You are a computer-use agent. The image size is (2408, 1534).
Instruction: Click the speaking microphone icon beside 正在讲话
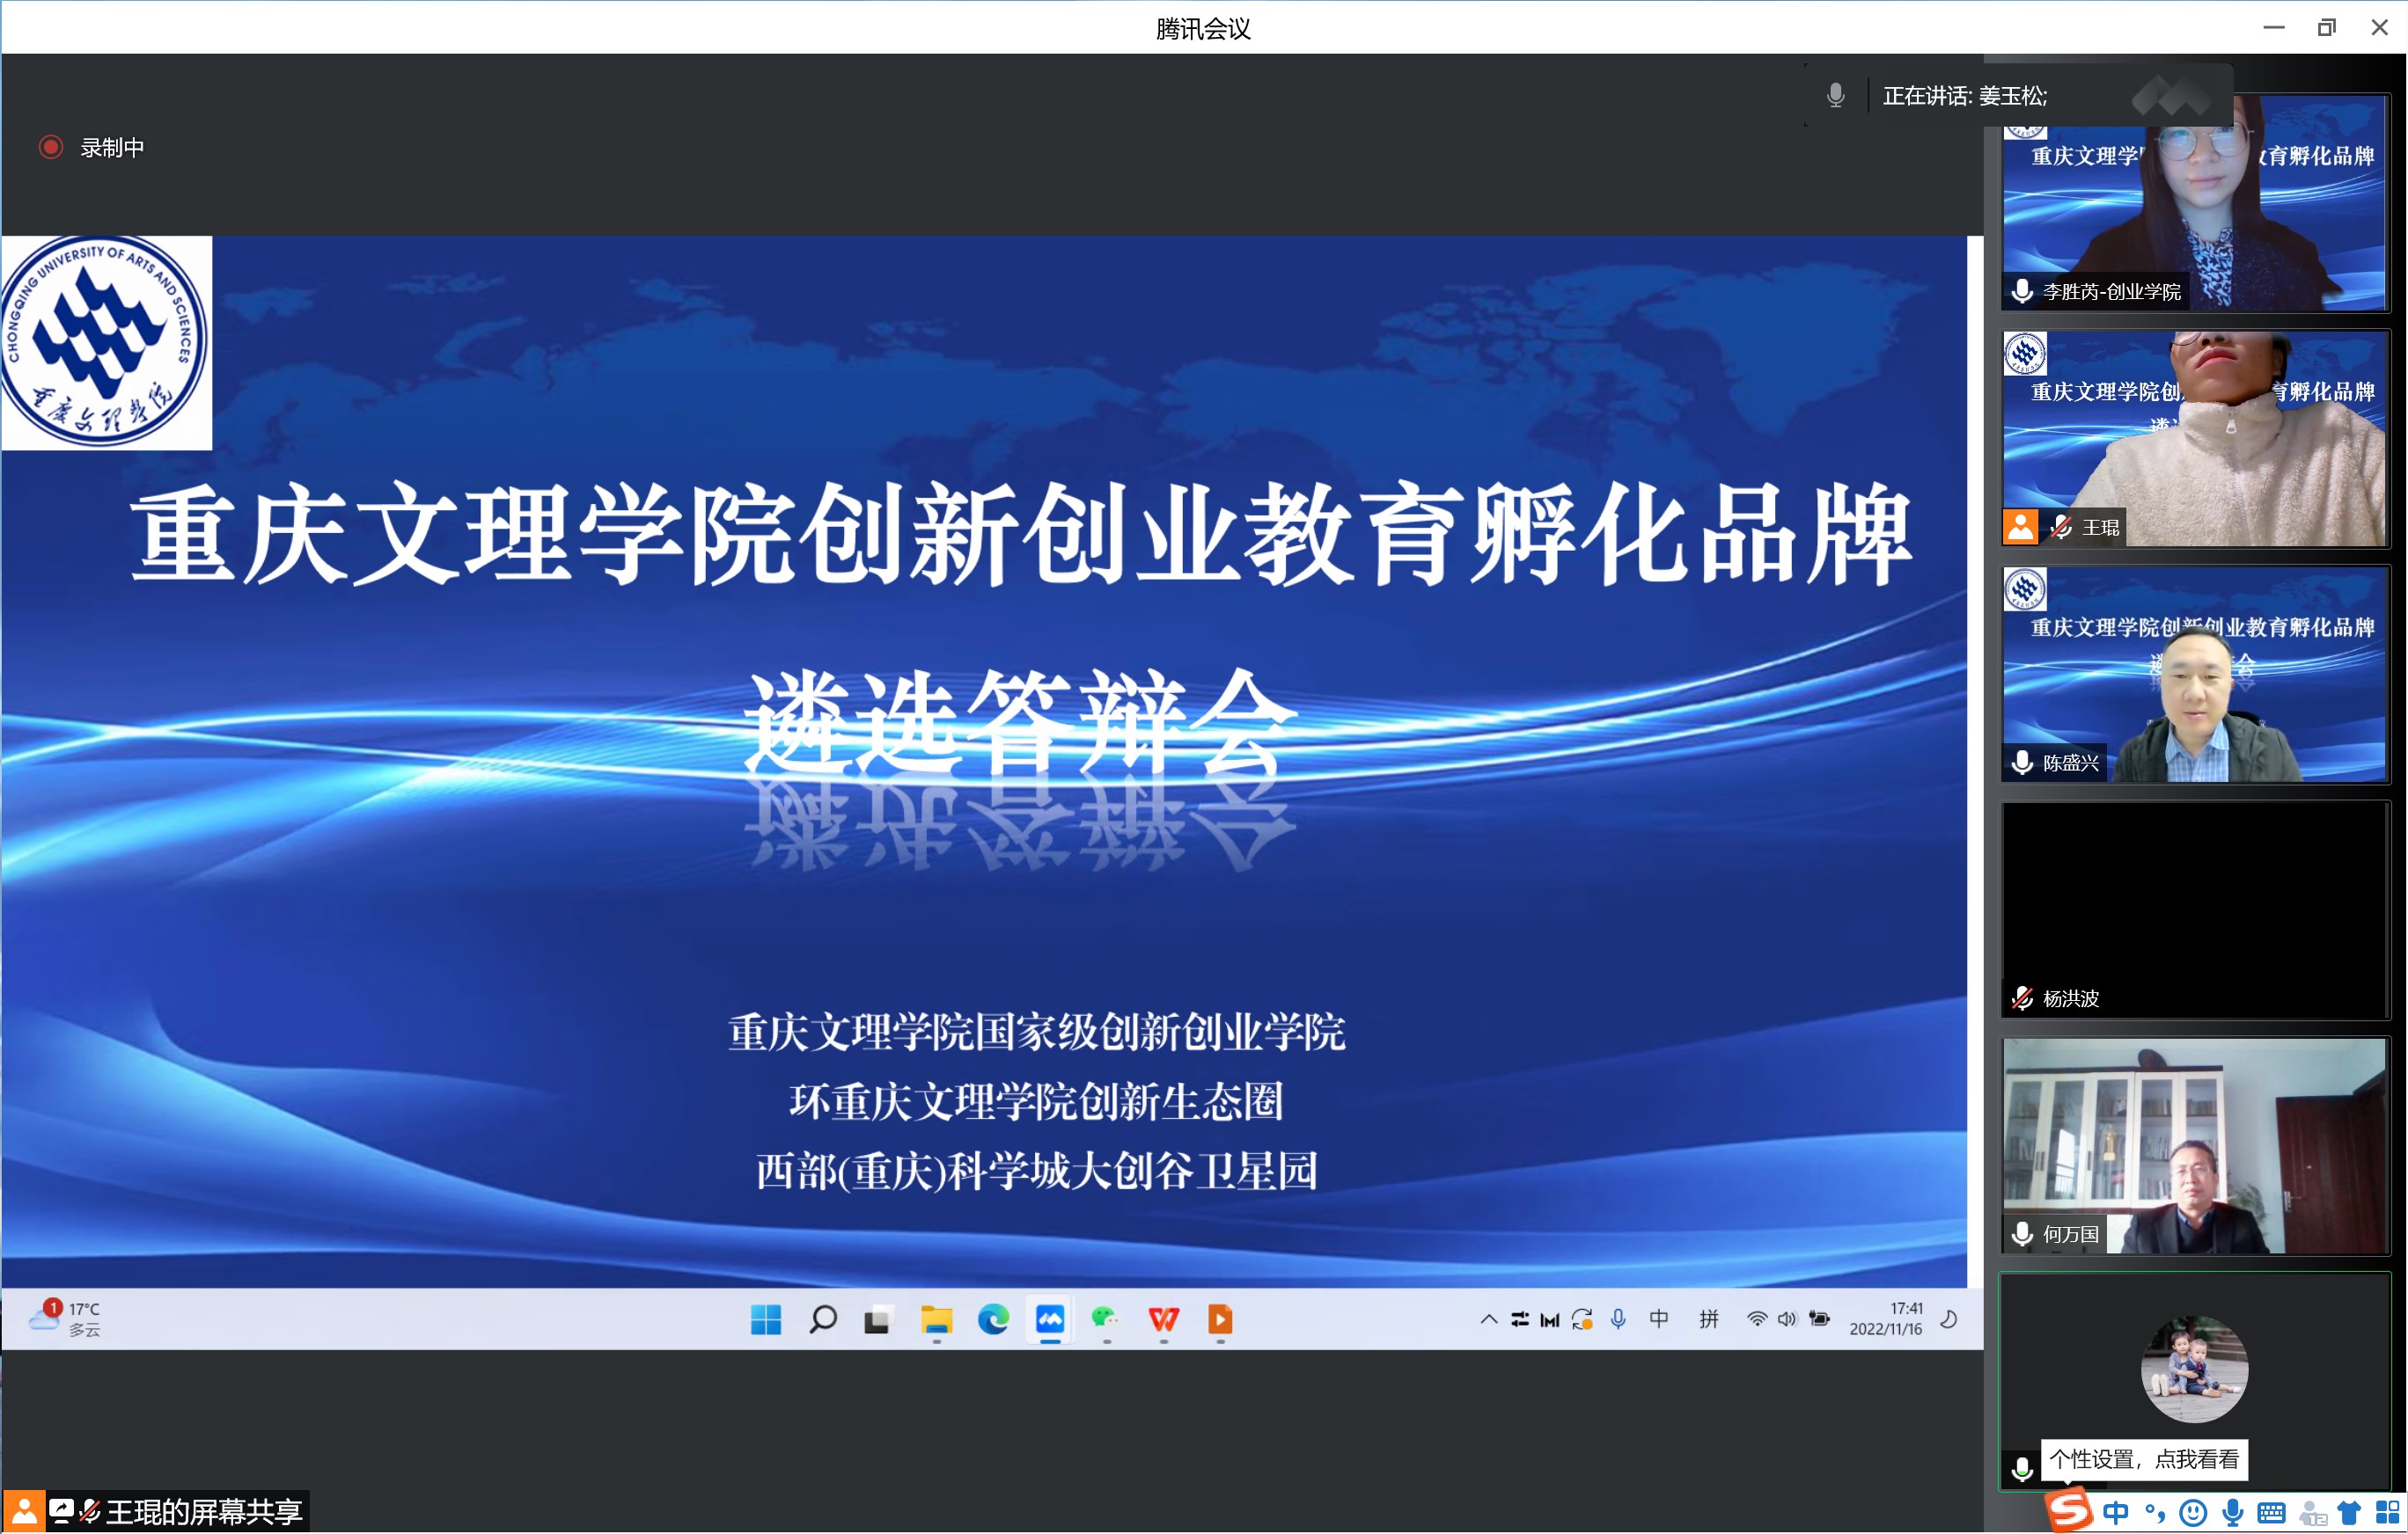click(x=1835, y=96)
